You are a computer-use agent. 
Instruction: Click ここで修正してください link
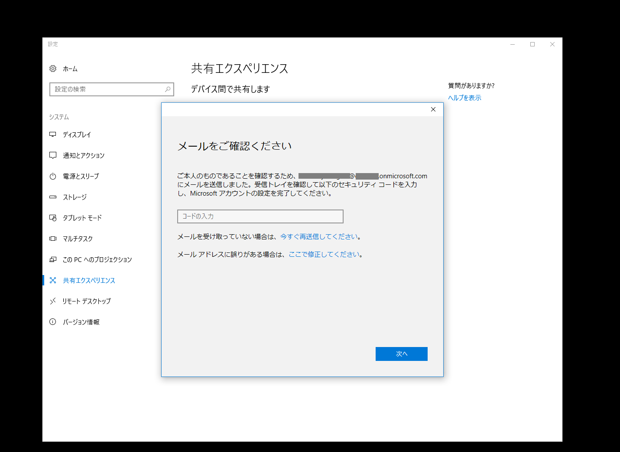click(324, 254)
